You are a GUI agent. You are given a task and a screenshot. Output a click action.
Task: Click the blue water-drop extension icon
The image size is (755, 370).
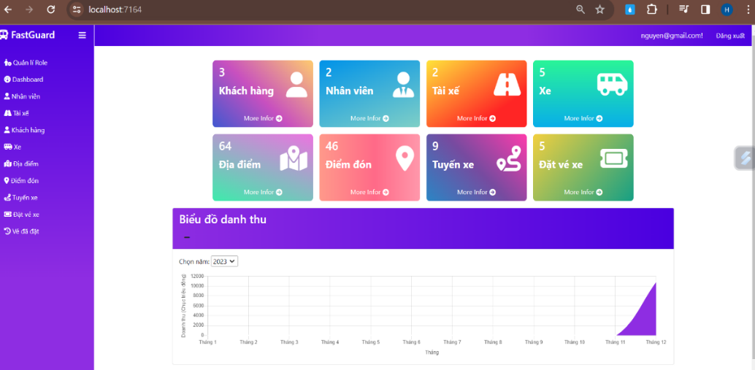630,9
